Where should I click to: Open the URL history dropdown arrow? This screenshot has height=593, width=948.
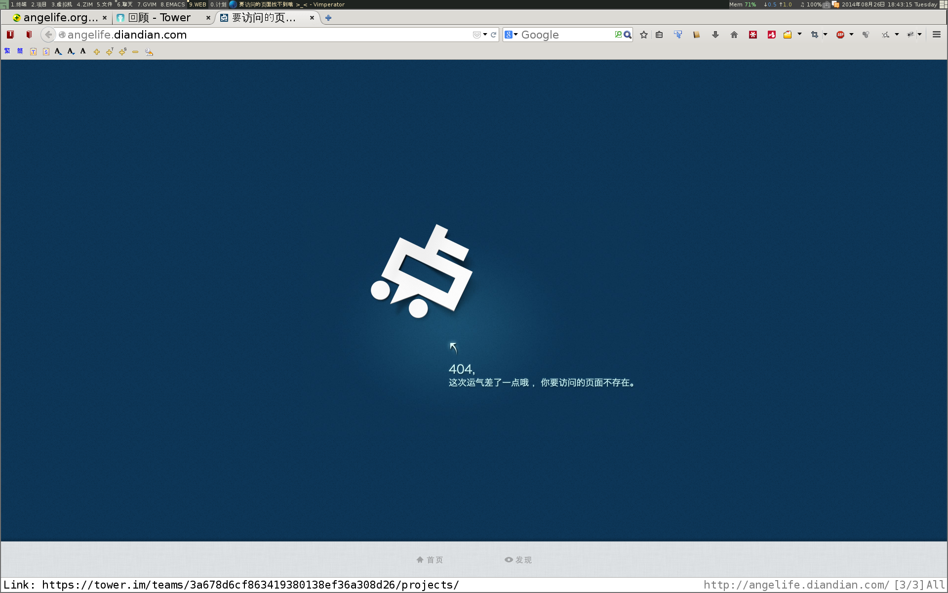(x=485, y=35)
